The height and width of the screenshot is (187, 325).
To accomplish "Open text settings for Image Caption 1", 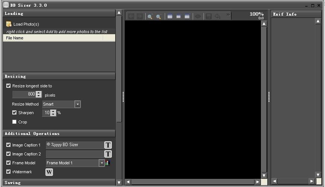I will pyautogui.click(x=108, y=145).
